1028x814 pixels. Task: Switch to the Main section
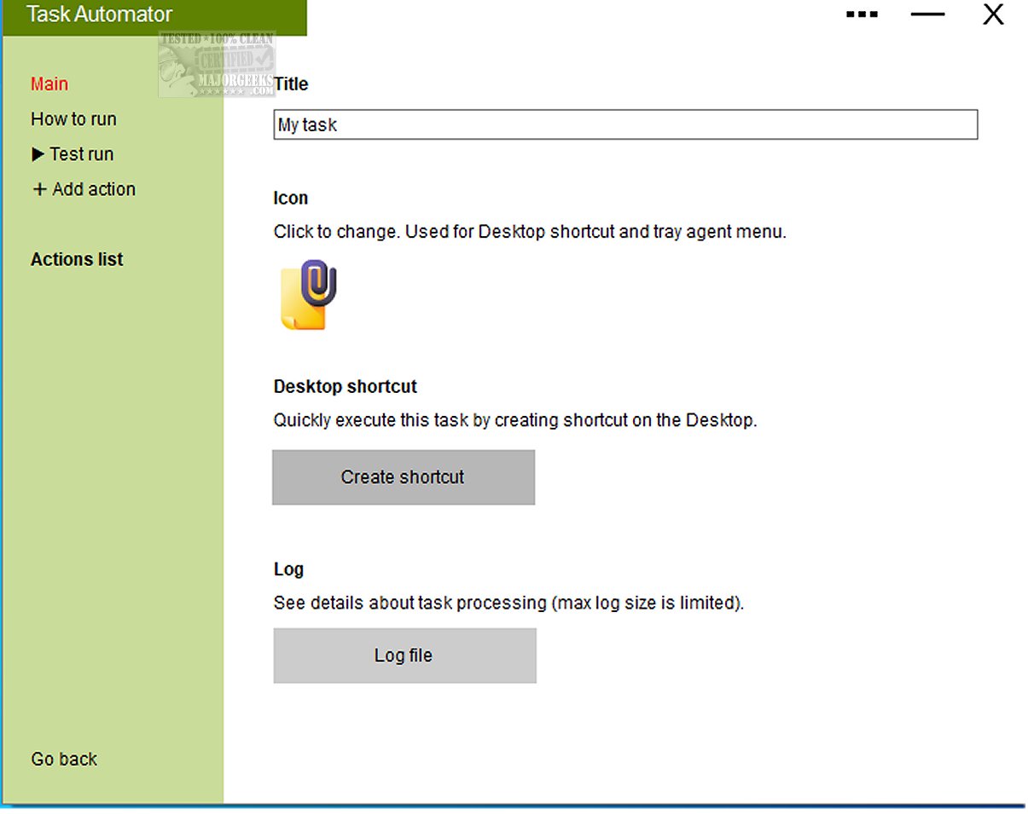[x=49, y=84]
